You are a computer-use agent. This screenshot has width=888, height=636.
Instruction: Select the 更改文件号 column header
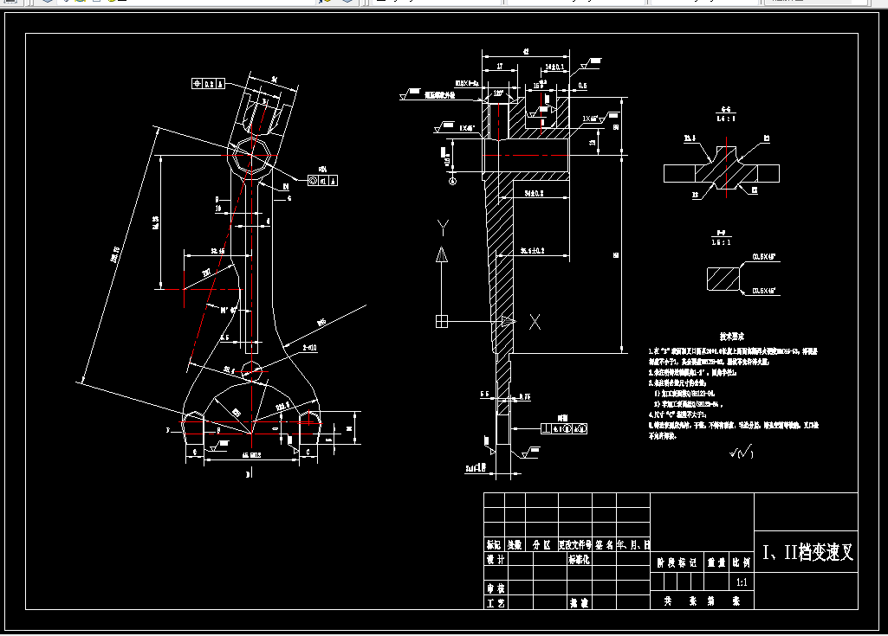tap(575, 545)
